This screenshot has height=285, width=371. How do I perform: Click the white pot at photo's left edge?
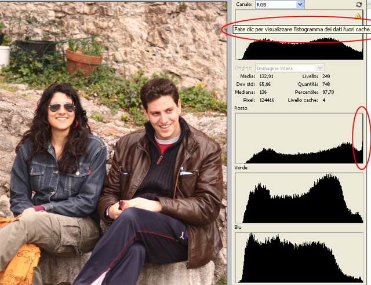(x=4, y=56)
